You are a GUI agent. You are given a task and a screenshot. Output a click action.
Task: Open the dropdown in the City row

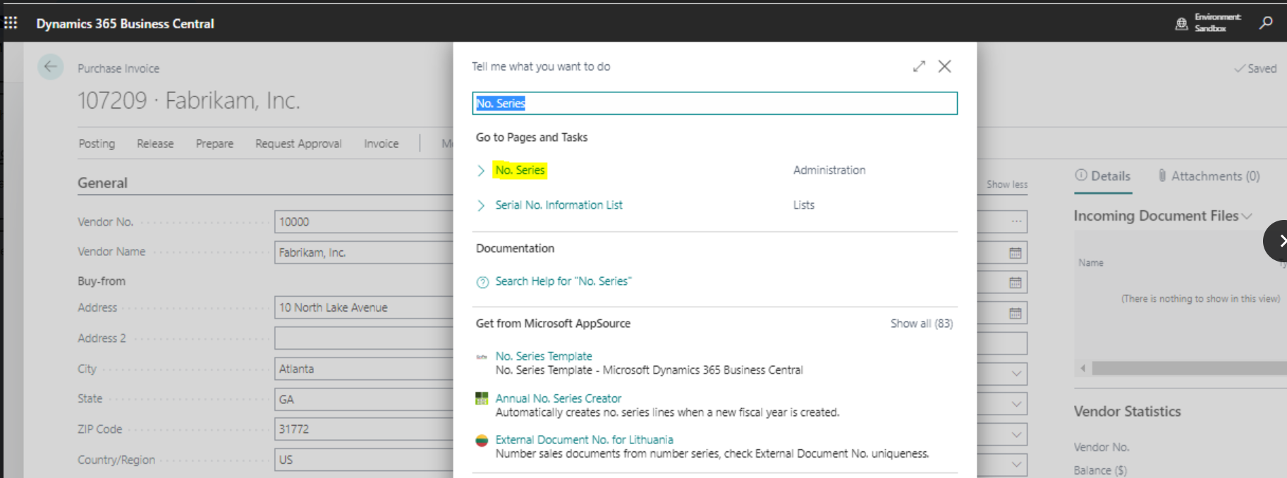click(x=1016, y=374)
